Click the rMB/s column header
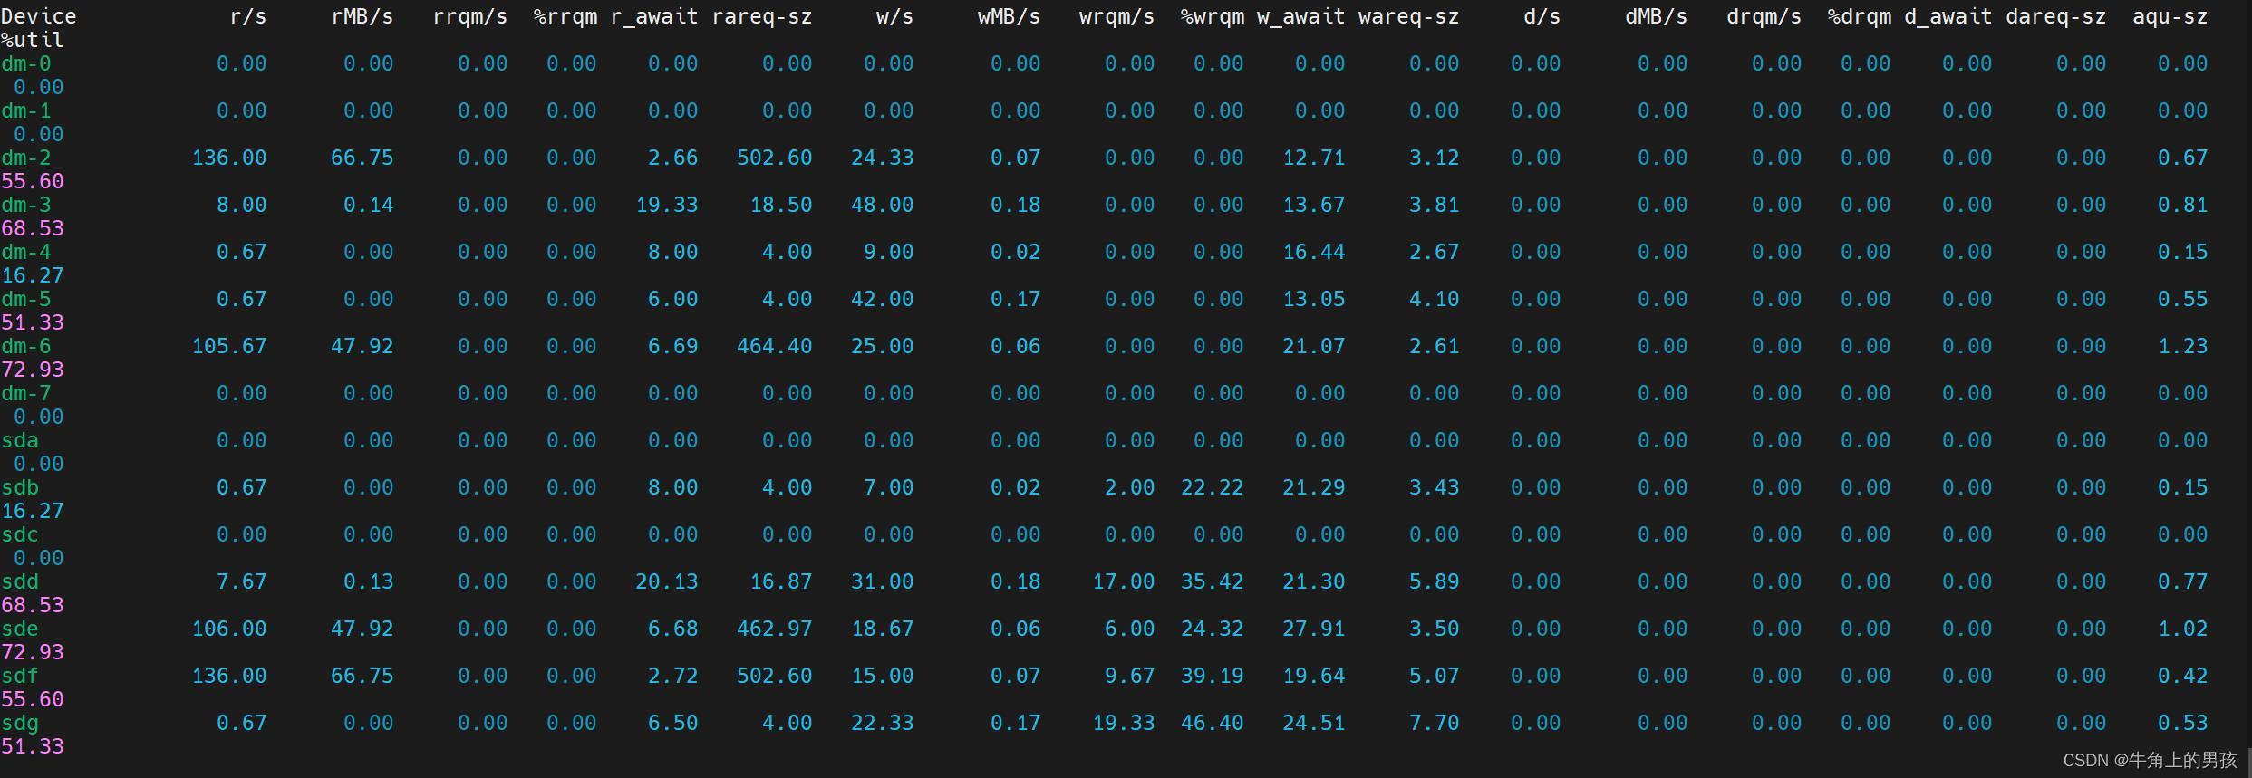The width and height of the screenshot is (2252, 778). pyautogui.click(x=362, y=16)
